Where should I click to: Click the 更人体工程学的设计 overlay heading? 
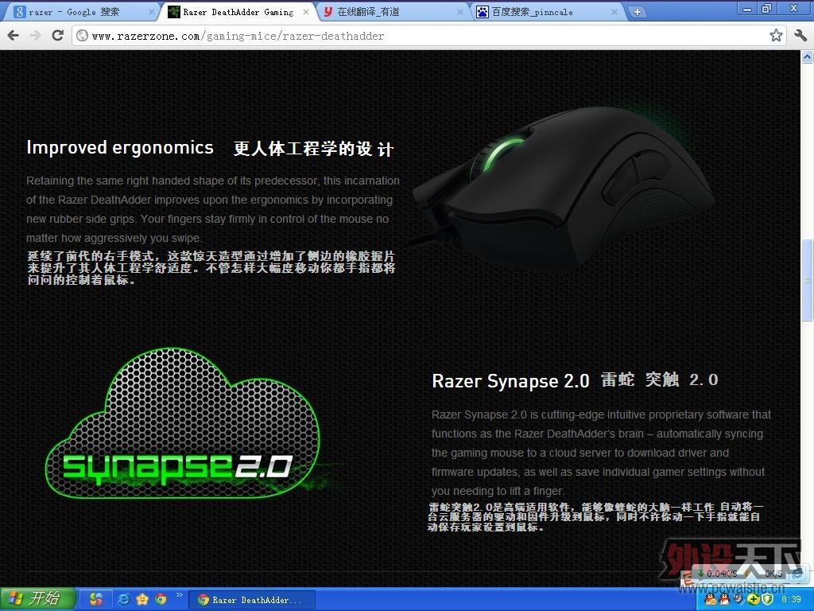(x=313, y=149)
